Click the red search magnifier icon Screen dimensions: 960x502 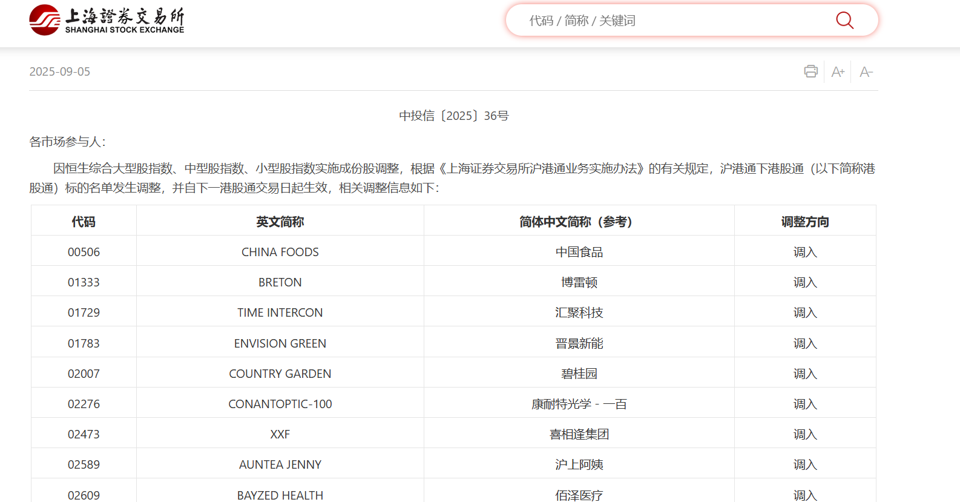tap(844, 21)
